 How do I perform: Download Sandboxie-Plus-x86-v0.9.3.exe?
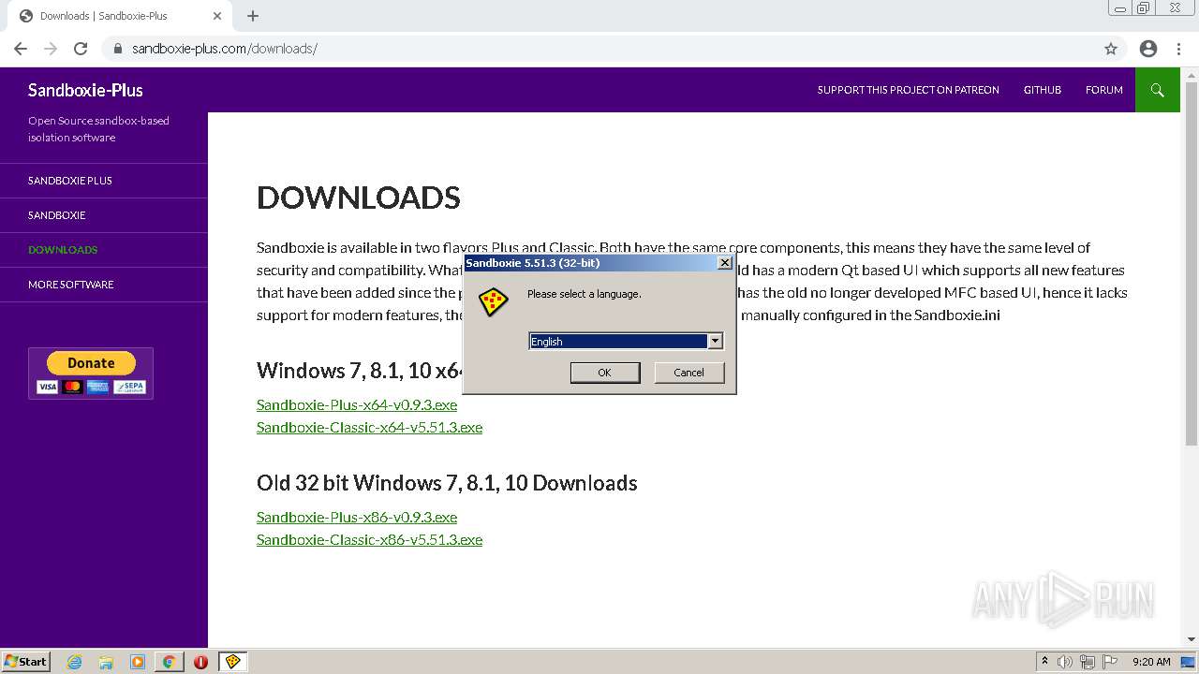357,518
